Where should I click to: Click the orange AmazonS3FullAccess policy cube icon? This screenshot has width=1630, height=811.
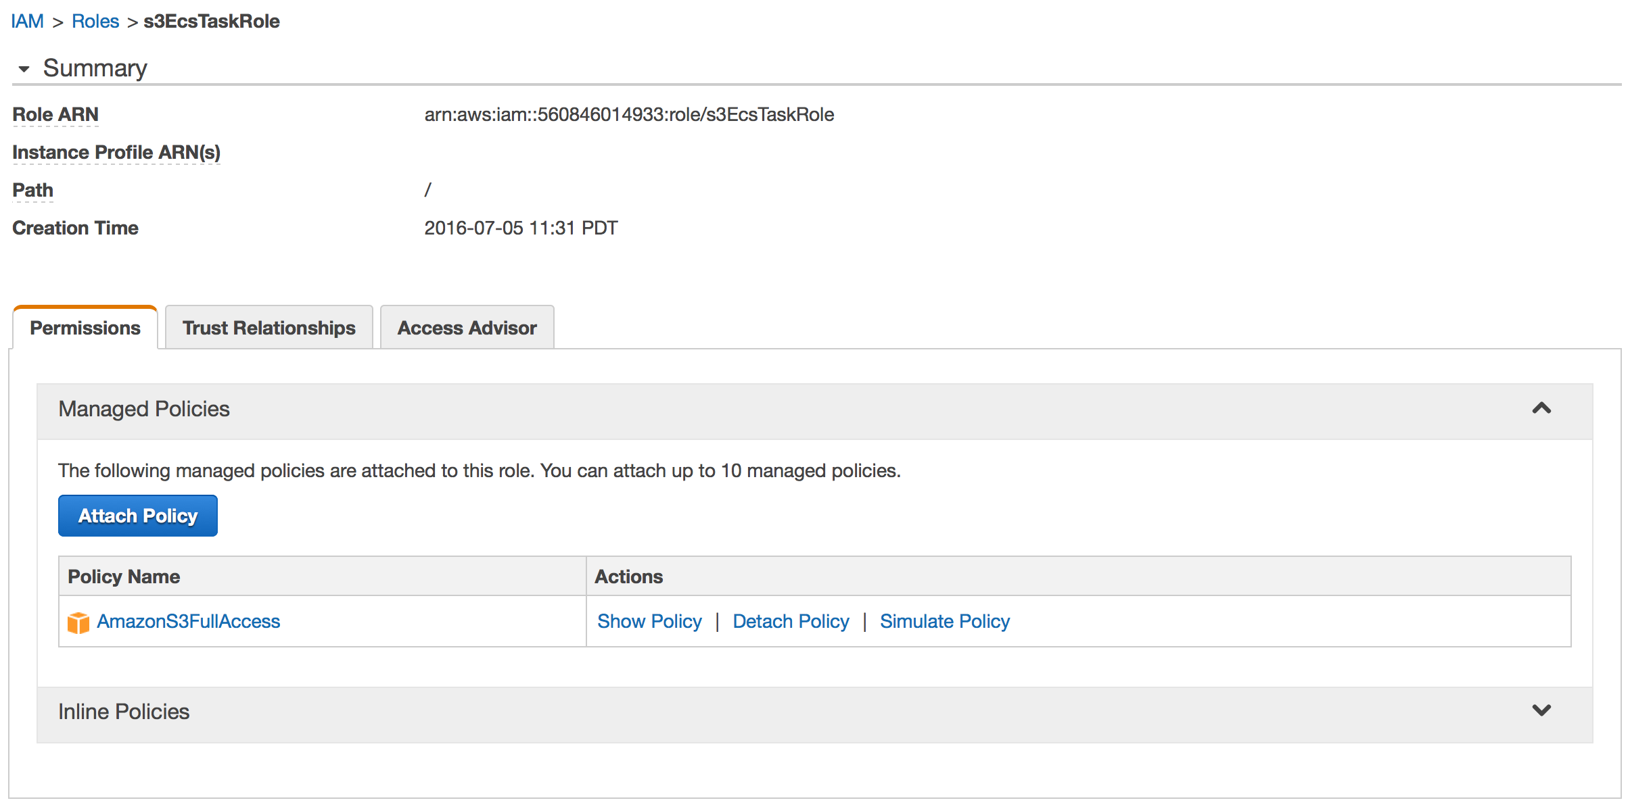[x=78, y=622]
